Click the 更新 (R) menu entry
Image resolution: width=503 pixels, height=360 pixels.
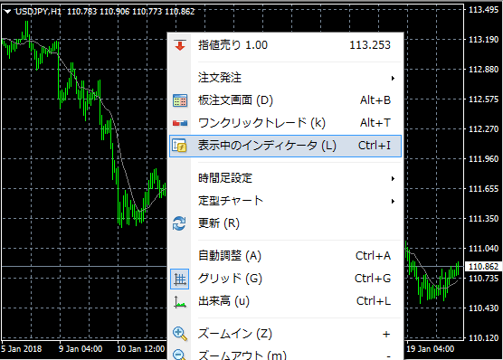pyautogui.click(x=285, y=223)
